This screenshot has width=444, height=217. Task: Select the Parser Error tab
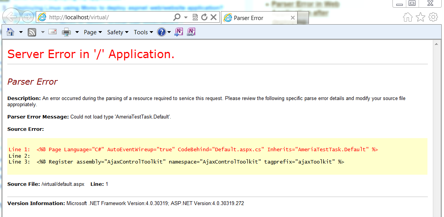(x=259, y=18)
